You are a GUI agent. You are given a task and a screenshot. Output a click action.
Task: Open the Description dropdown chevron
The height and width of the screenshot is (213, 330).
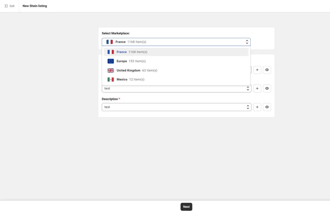[248, 107]
